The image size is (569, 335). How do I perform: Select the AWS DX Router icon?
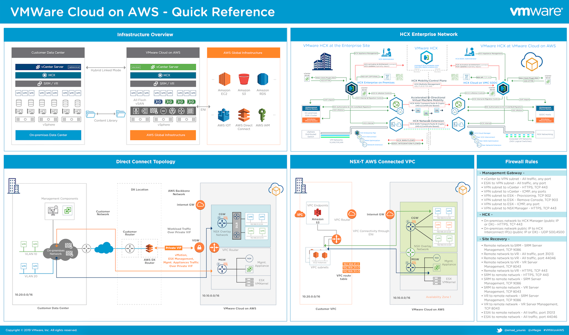point(150,249)
